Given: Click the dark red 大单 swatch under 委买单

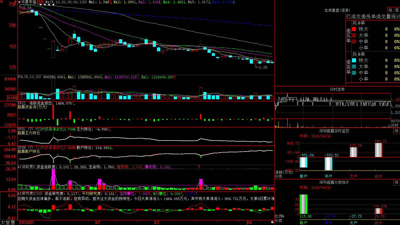Looking at the screenshot, I should [x=354, y=35].
